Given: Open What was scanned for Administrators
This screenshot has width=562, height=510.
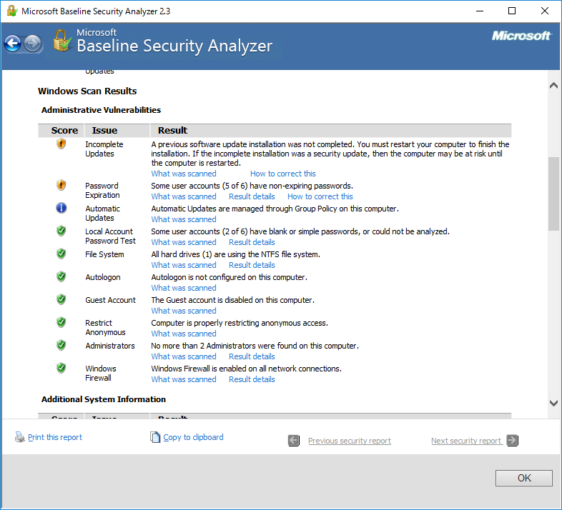Looking at the screenshot, I should click(184, 356).
